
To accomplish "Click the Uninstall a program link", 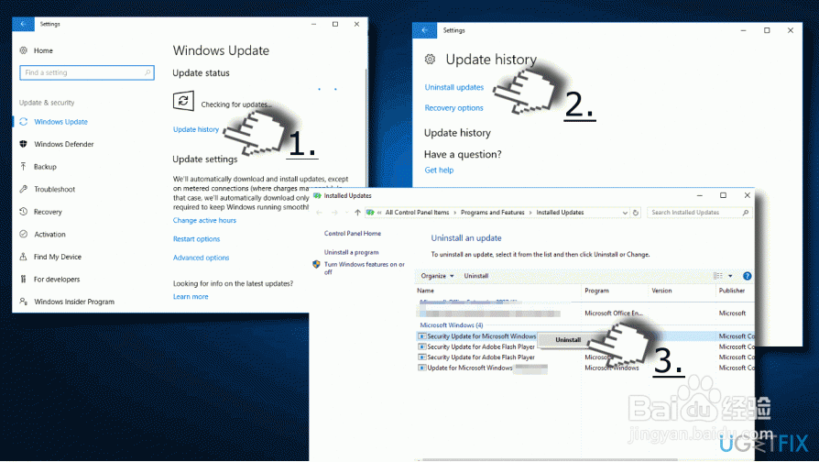I will pos(351,252).
